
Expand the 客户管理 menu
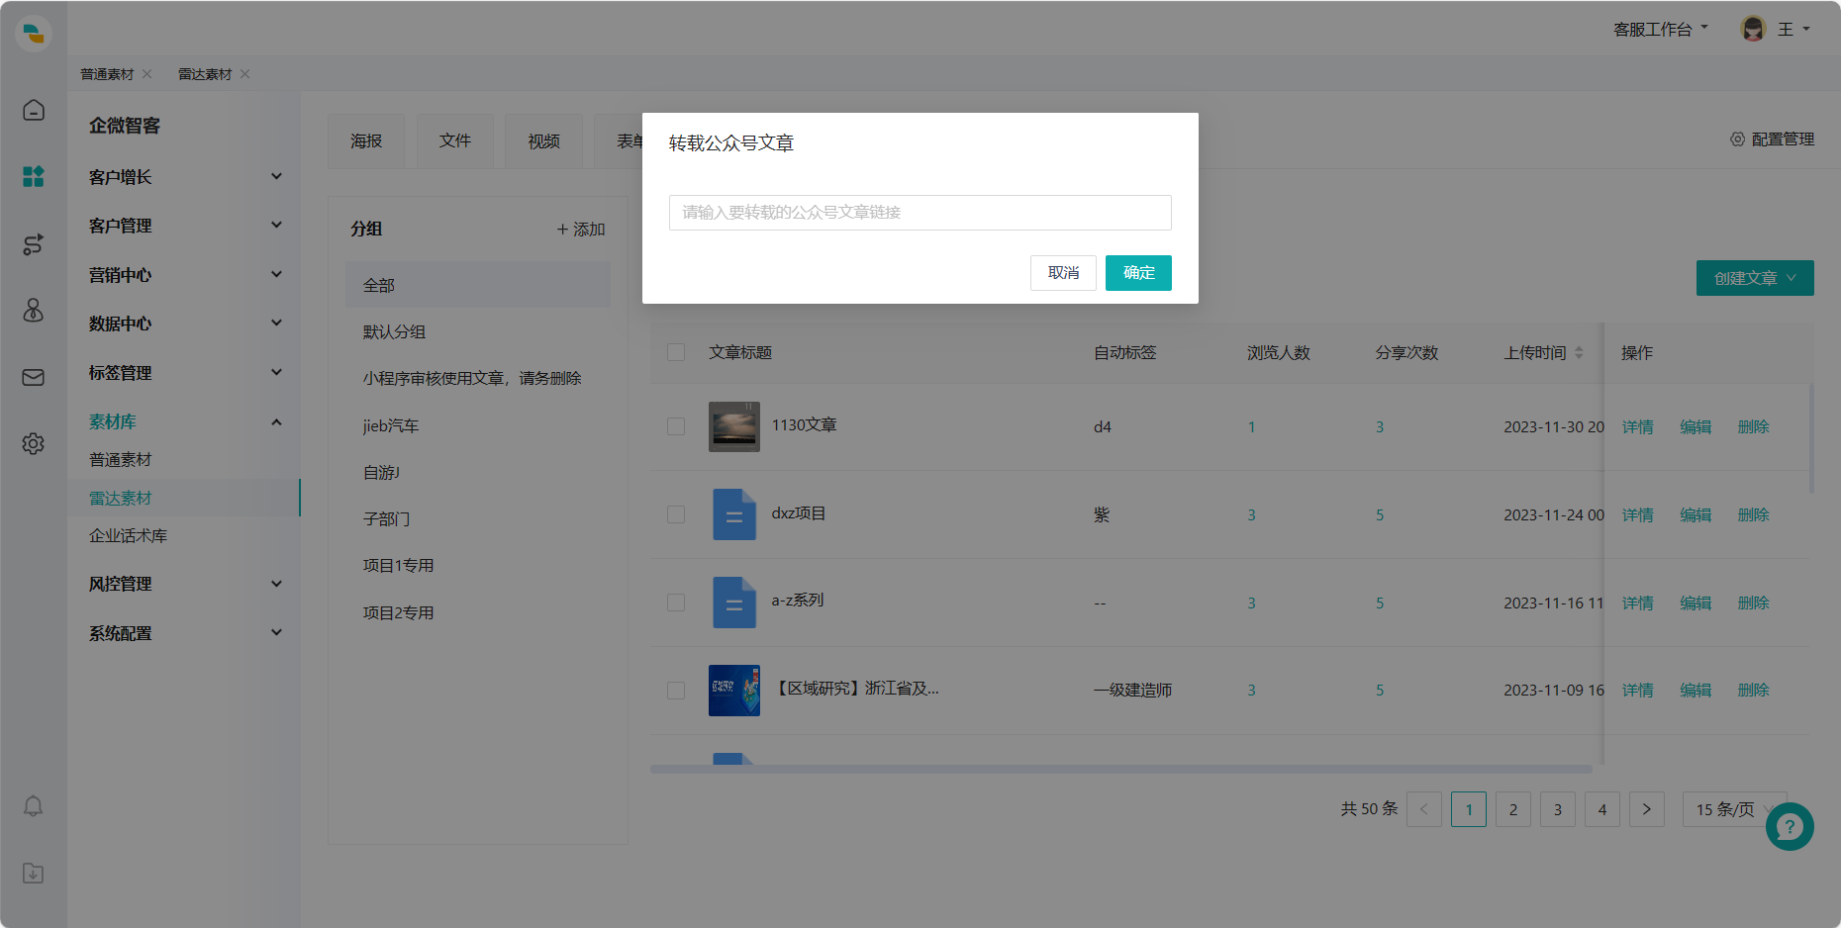tap(185, 226)
